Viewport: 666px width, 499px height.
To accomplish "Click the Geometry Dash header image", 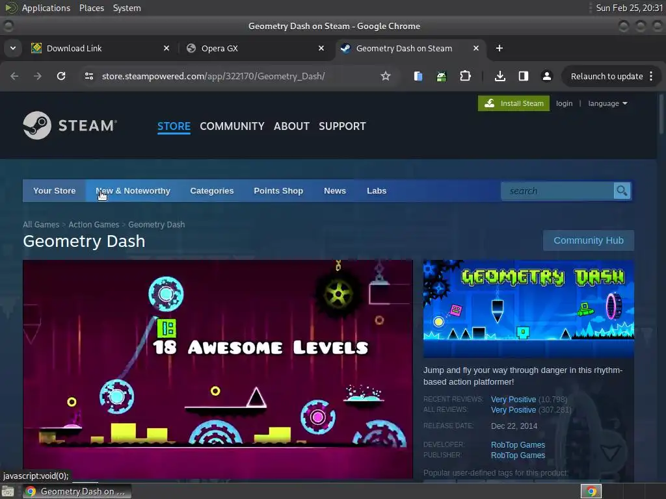I will (528, 309).
